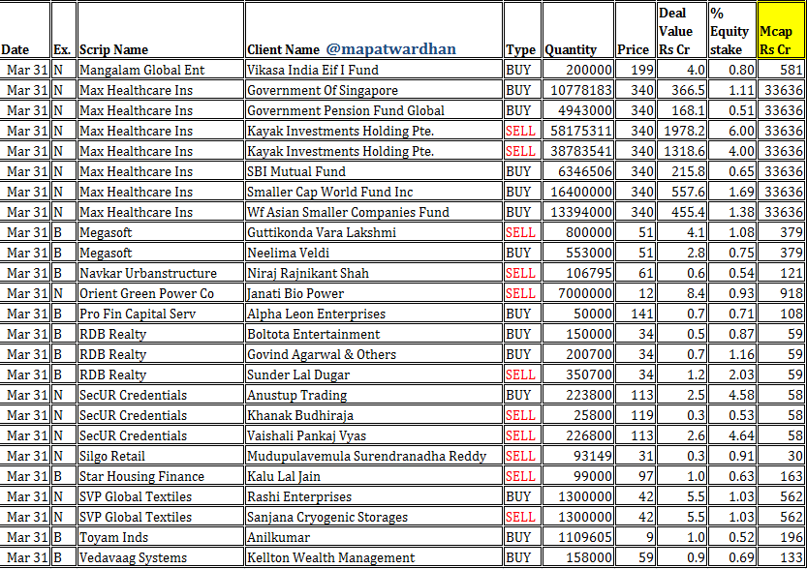
Task: Select Neelima Veldi client cell
Action: (374, 253)
